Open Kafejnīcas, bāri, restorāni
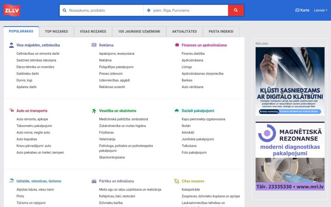The image size is (331, 207). click(117, 196)
